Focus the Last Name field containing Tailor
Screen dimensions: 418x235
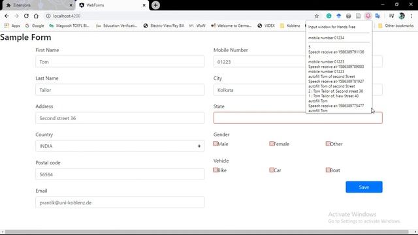[x=120, y=90]
